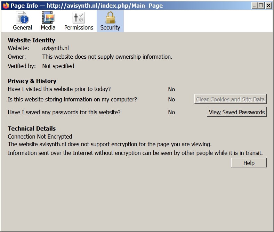274x232 pixels.
Task: Click the avisynth.nl website value text
Action: (x=55, y=48)
